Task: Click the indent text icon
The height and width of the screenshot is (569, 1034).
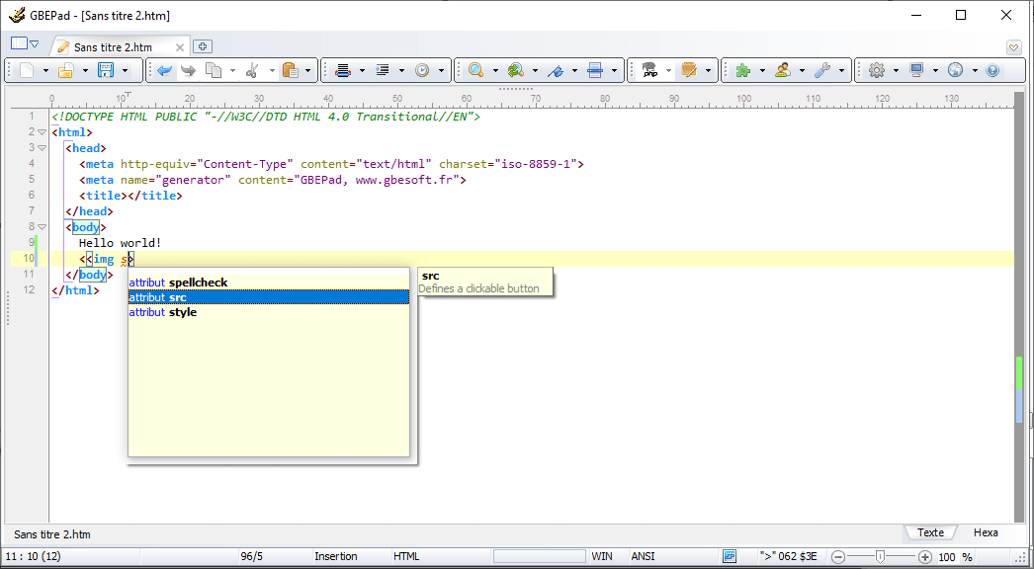Action: coord(383,70)
